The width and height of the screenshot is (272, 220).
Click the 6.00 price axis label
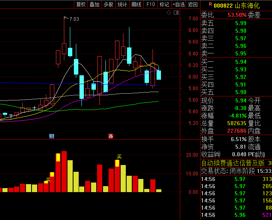(x=193, y=77)
